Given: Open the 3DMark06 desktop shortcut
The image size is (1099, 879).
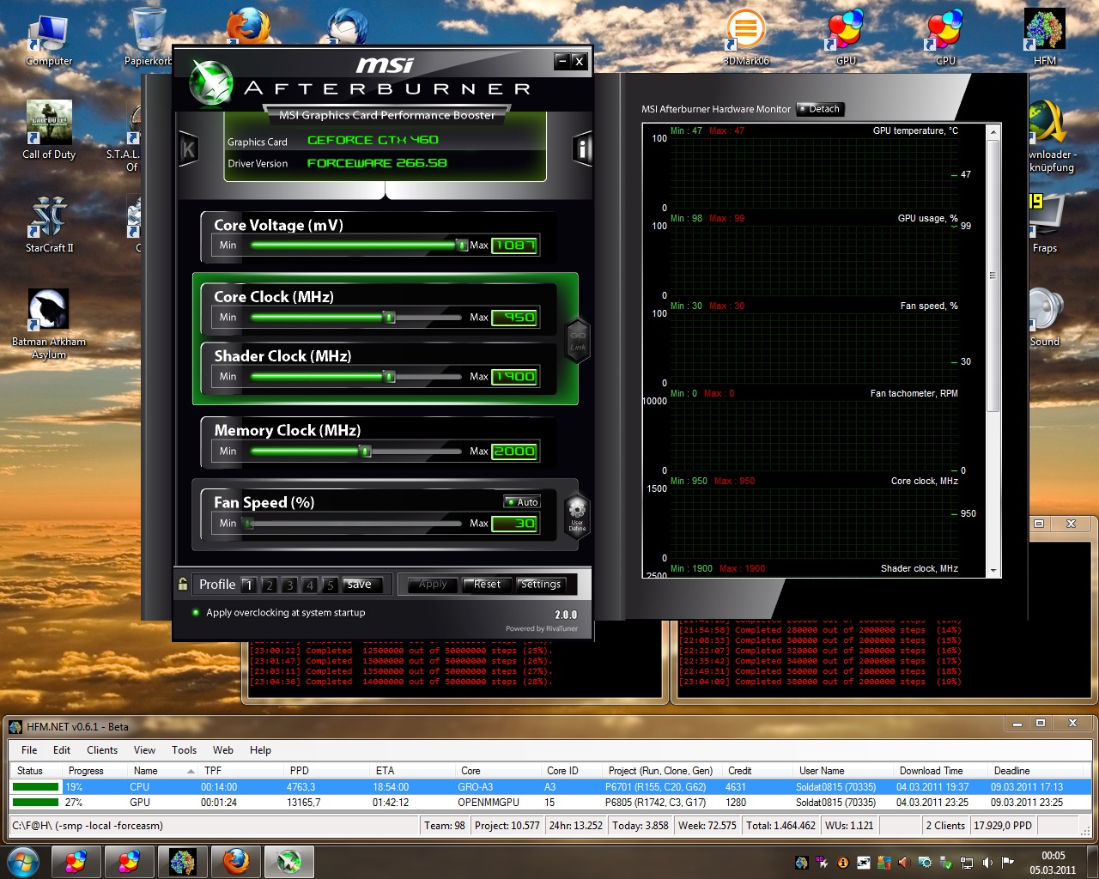Looking at the screenshot, I should (x=746, y=38).
